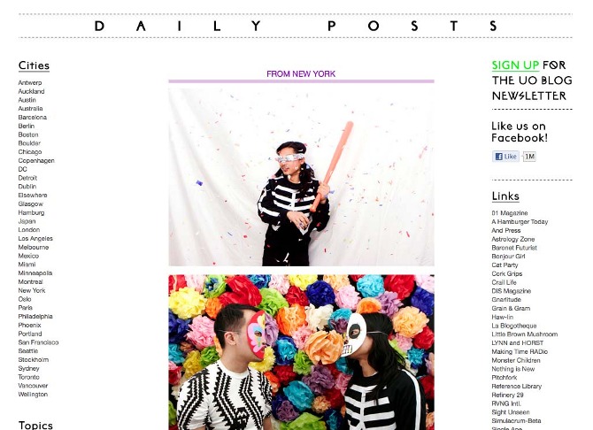Click the DAILY POSTS page header
The width and height of the screenshot is (593, 430).
[296, 26]
